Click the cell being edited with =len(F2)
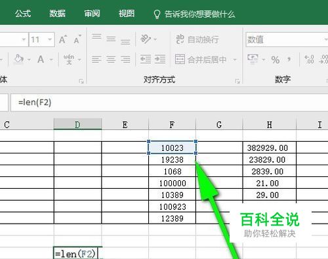The height and width of the screenshot is (259, 328). 78,253
